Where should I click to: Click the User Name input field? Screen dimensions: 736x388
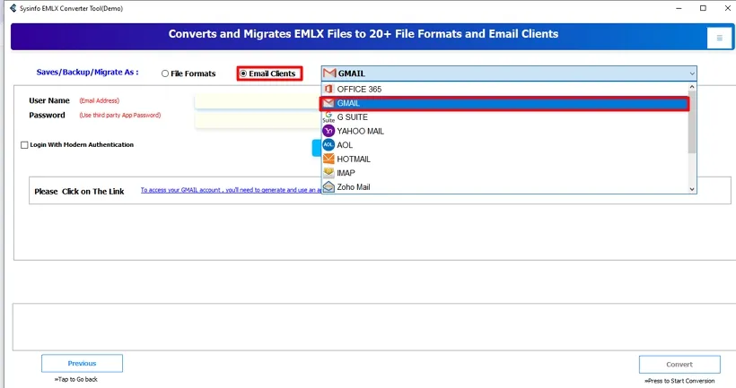(x=258, y=101)
